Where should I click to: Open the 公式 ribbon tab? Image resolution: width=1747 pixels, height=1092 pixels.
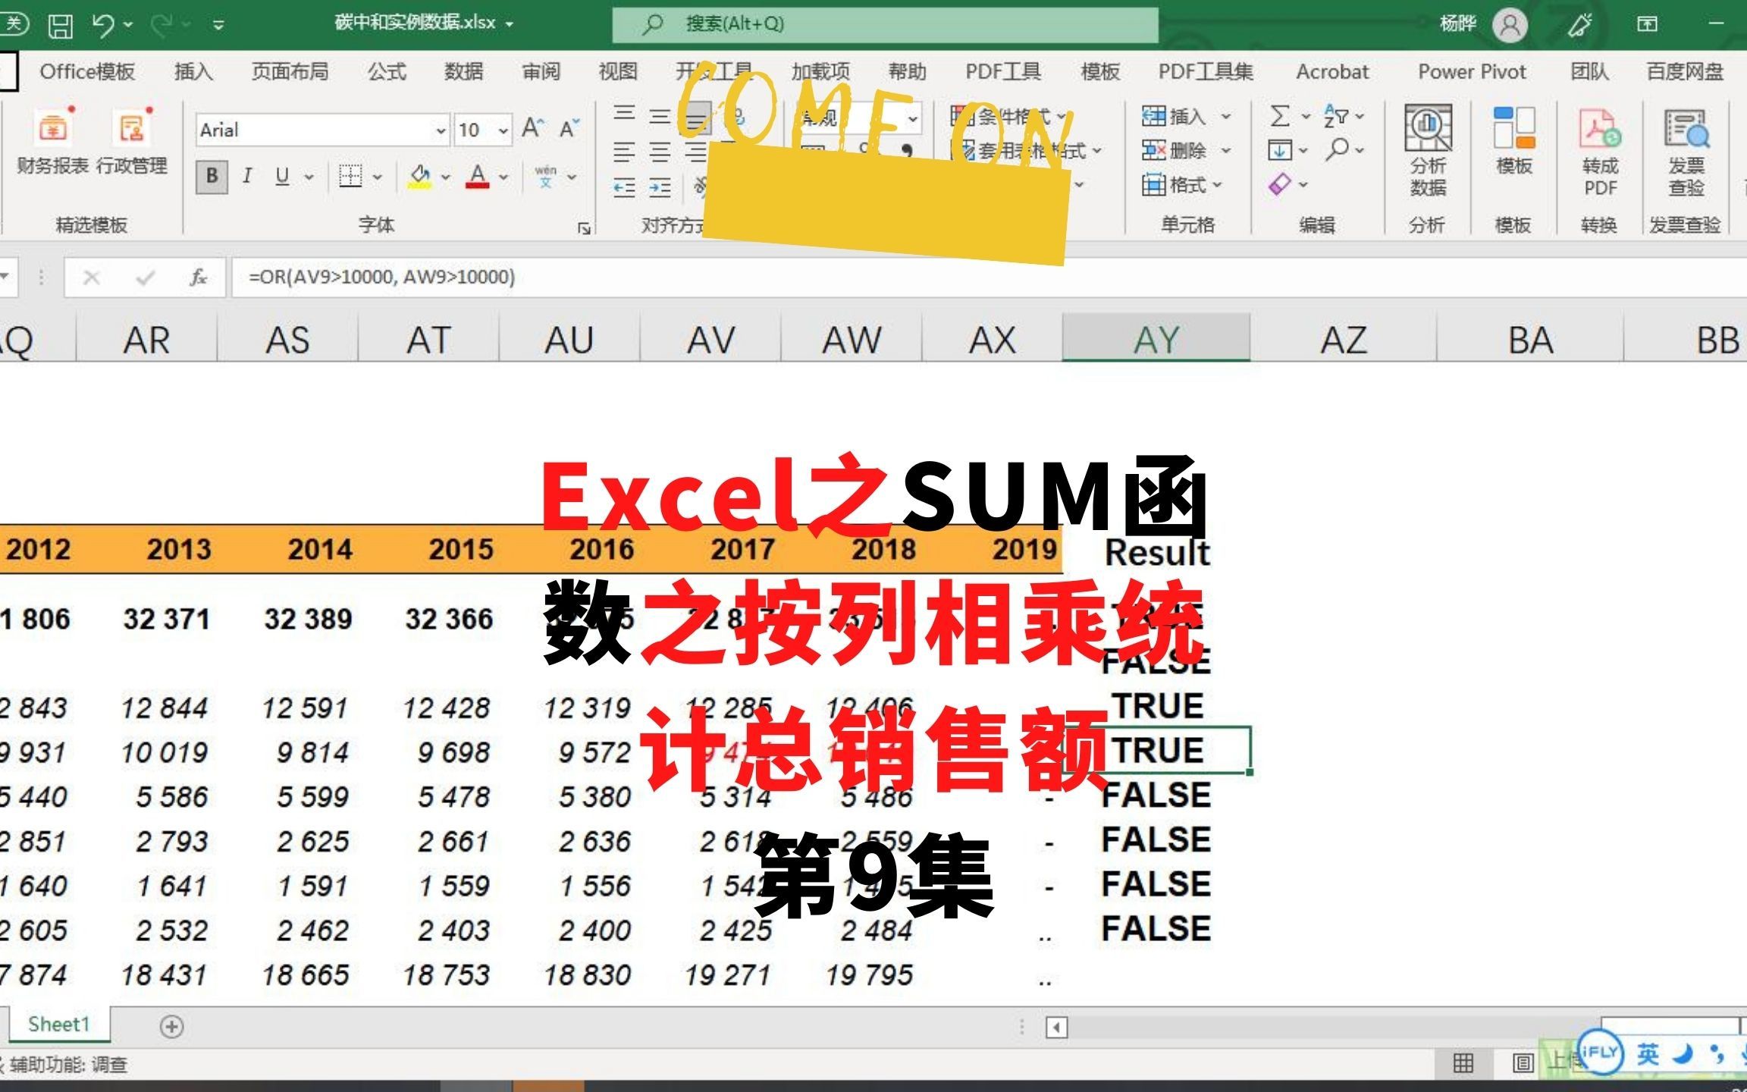coord(387,72)
